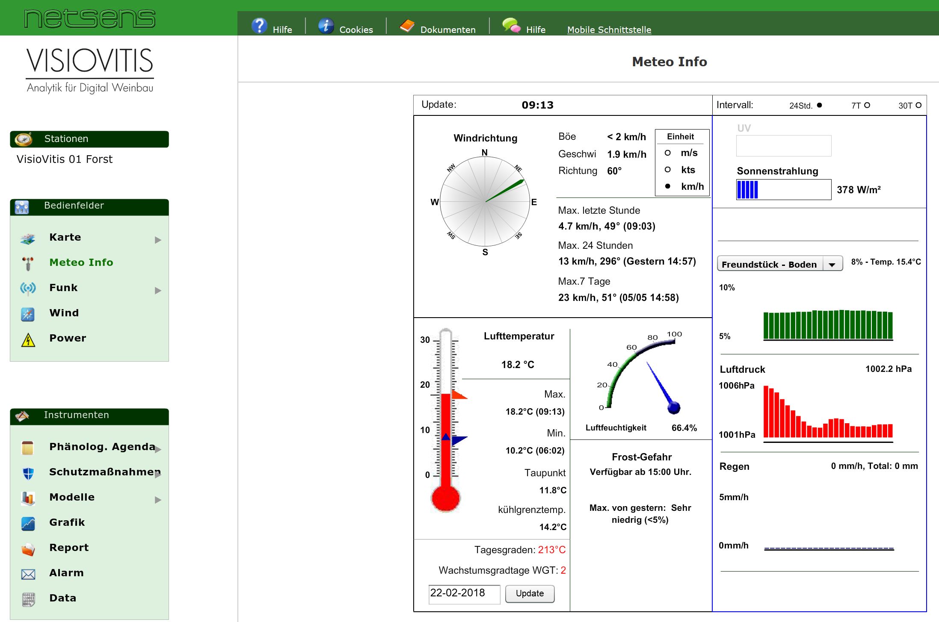The width and height of the screenshot is (939, 622).
Task: Click the green soil moisture bar chart
Action: 828,325
